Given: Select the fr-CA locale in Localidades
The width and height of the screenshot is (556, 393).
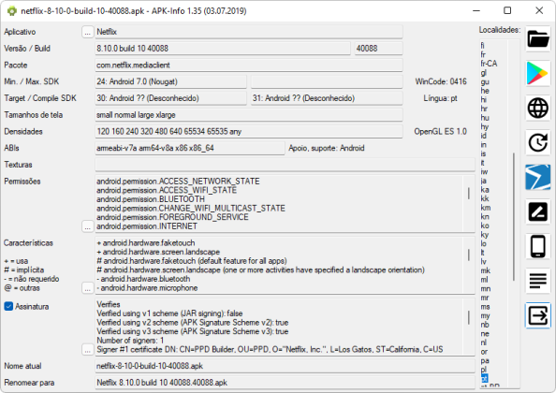Looking at the screenshot, I should click(x=489, y=64).
